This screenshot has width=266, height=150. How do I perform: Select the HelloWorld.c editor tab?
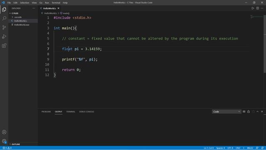(49, 8)
